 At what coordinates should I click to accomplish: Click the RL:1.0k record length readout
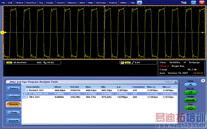[192, 70]
